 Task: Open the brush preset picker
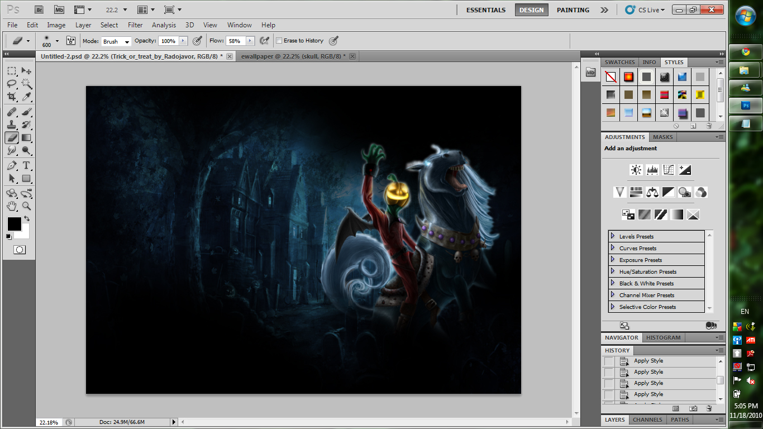[57, 41]
